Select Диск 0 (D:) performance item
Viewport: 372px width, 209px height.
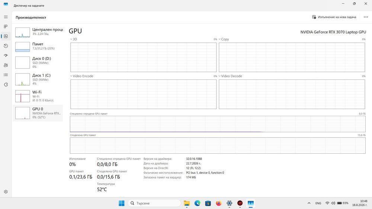click(x=38, y=62)
